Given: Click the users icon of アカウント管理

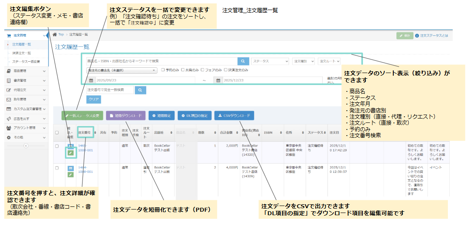Looking at the screenshot, I should 9,128.
